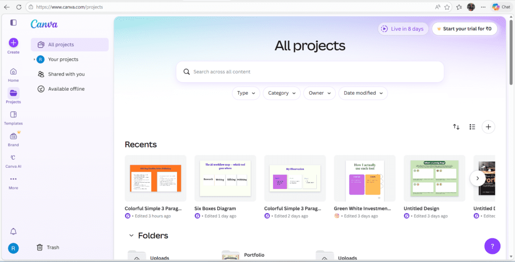Open the Category filter dropdown
The height and width of the screenshot is (262, 515).
(282, 93)
